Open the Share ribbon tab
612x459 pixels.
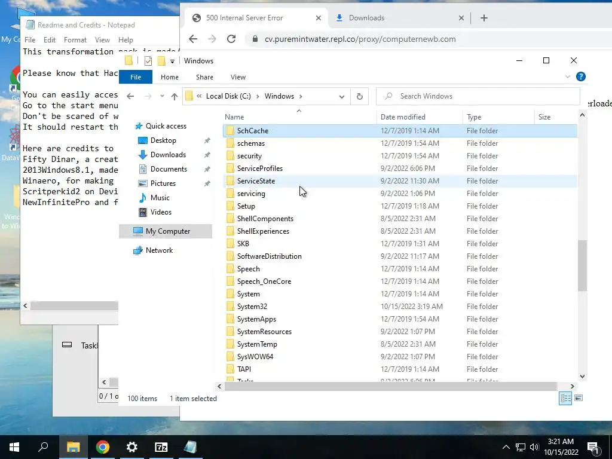(204, 77)
